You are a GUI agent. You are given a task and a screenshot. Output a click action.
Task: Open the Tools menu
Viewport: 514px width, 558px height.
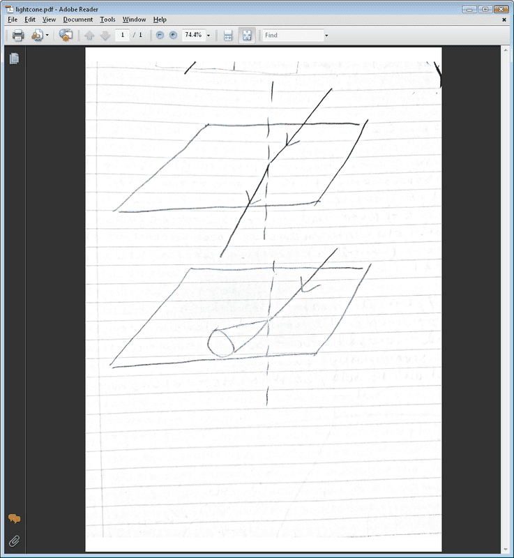click(x=107, y=20)
